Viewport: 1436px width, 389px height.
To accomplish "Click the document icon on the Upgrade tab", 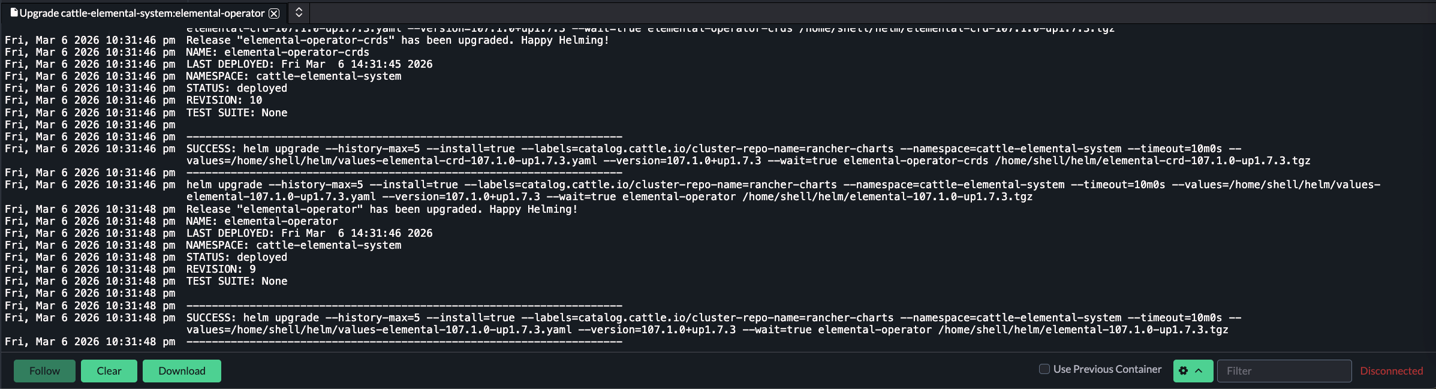I will 14,13.
